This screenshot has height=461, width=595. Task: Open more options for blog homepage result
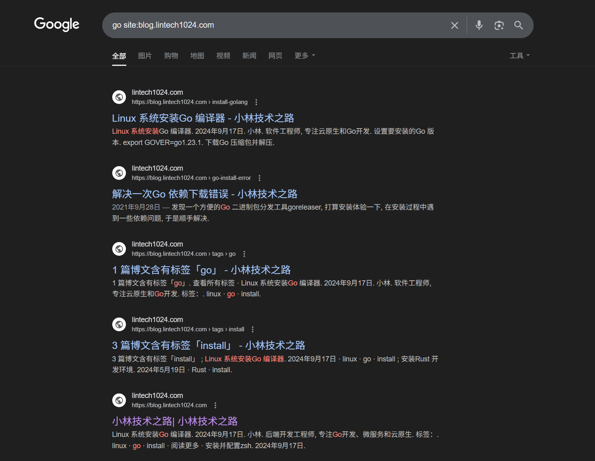[215, 405]
